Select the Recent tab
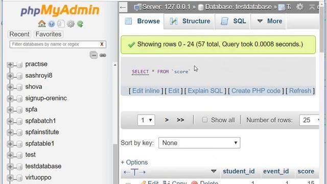The height and width of the screenshot is (184, 327). (x=19, y=34)
